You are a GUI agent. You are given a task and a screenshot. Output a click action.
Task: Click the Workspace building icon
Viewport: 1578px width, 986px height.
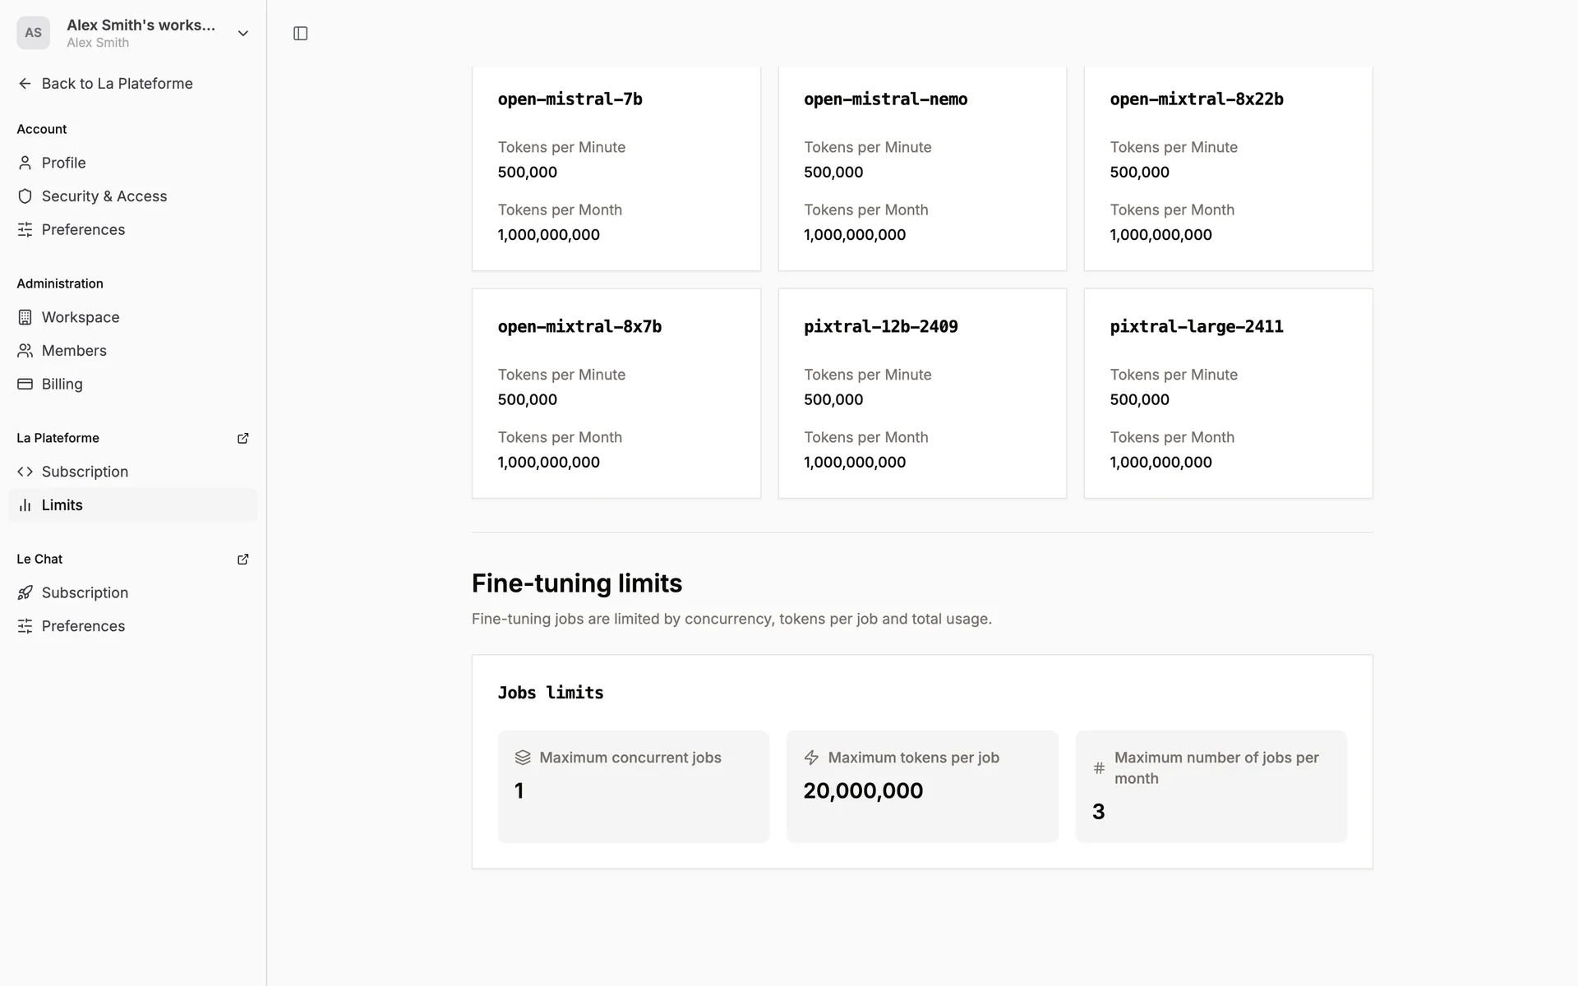[x=25, y=317]
